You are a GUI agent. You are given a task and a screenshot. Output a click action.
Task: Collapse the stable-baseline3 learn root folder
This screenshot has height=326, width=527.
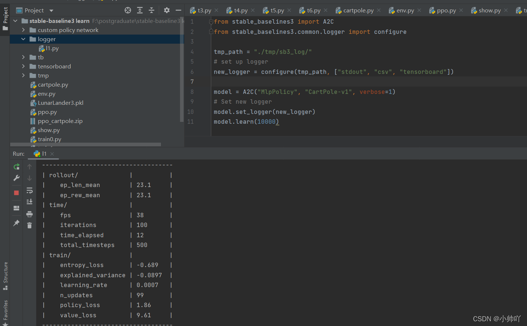click(15, 21)
